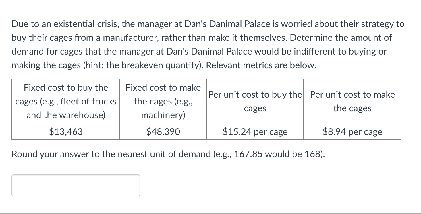Click the word 'machinery' in the table header
Screen dimensions: 421x214
point(162,115)
